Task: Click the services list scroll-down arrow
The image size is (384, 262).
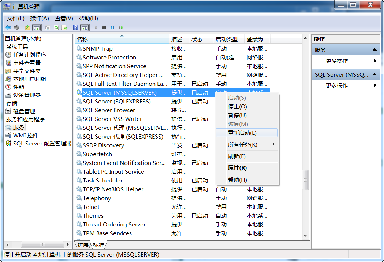Action: point(305,236)
